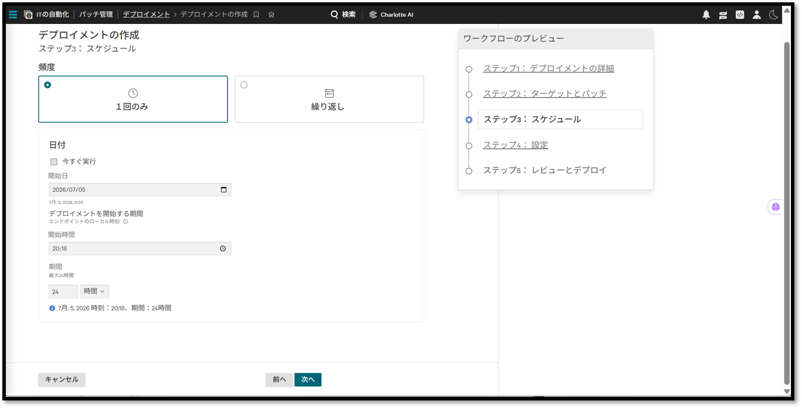Click the search magnifier icon
This screenshot has width=802, height=408.
[335, 15]
